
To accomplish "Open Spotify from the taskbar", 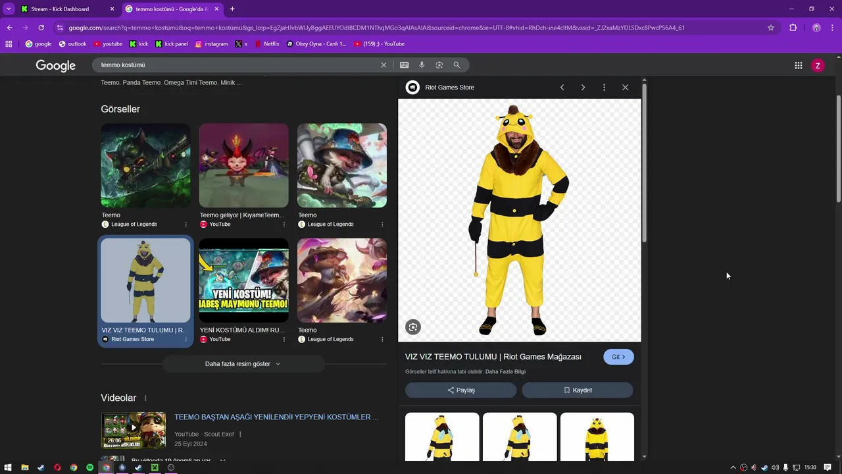I will click(x=90, y=467).
